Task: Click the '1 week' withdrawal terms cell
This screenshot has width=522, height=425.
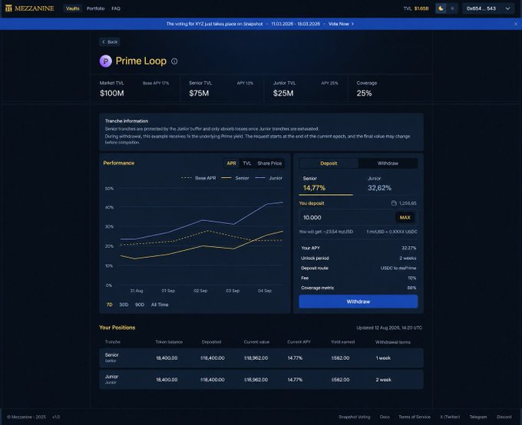Action: pos(383,358)
